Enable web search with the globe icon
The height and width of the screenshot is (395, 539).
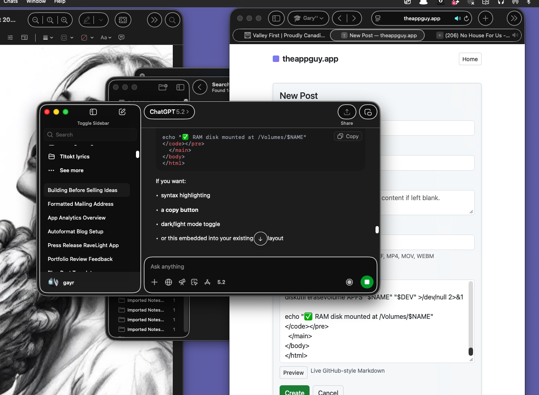tap(168, 282)
